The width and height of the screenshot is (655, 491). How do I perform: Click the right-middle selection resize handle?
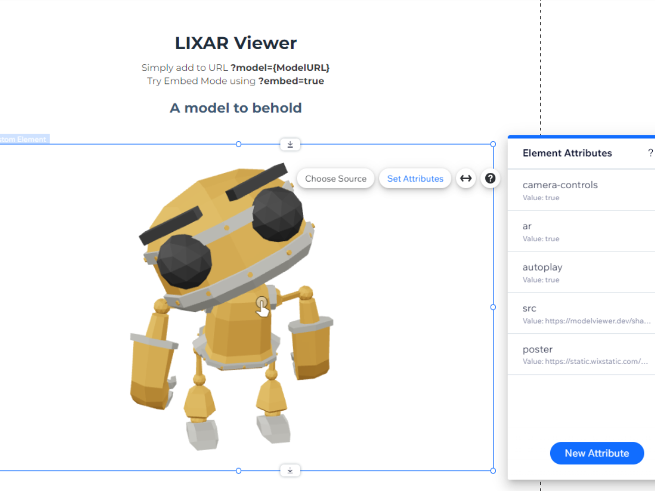pyautogui.click(x=493, y=307)
